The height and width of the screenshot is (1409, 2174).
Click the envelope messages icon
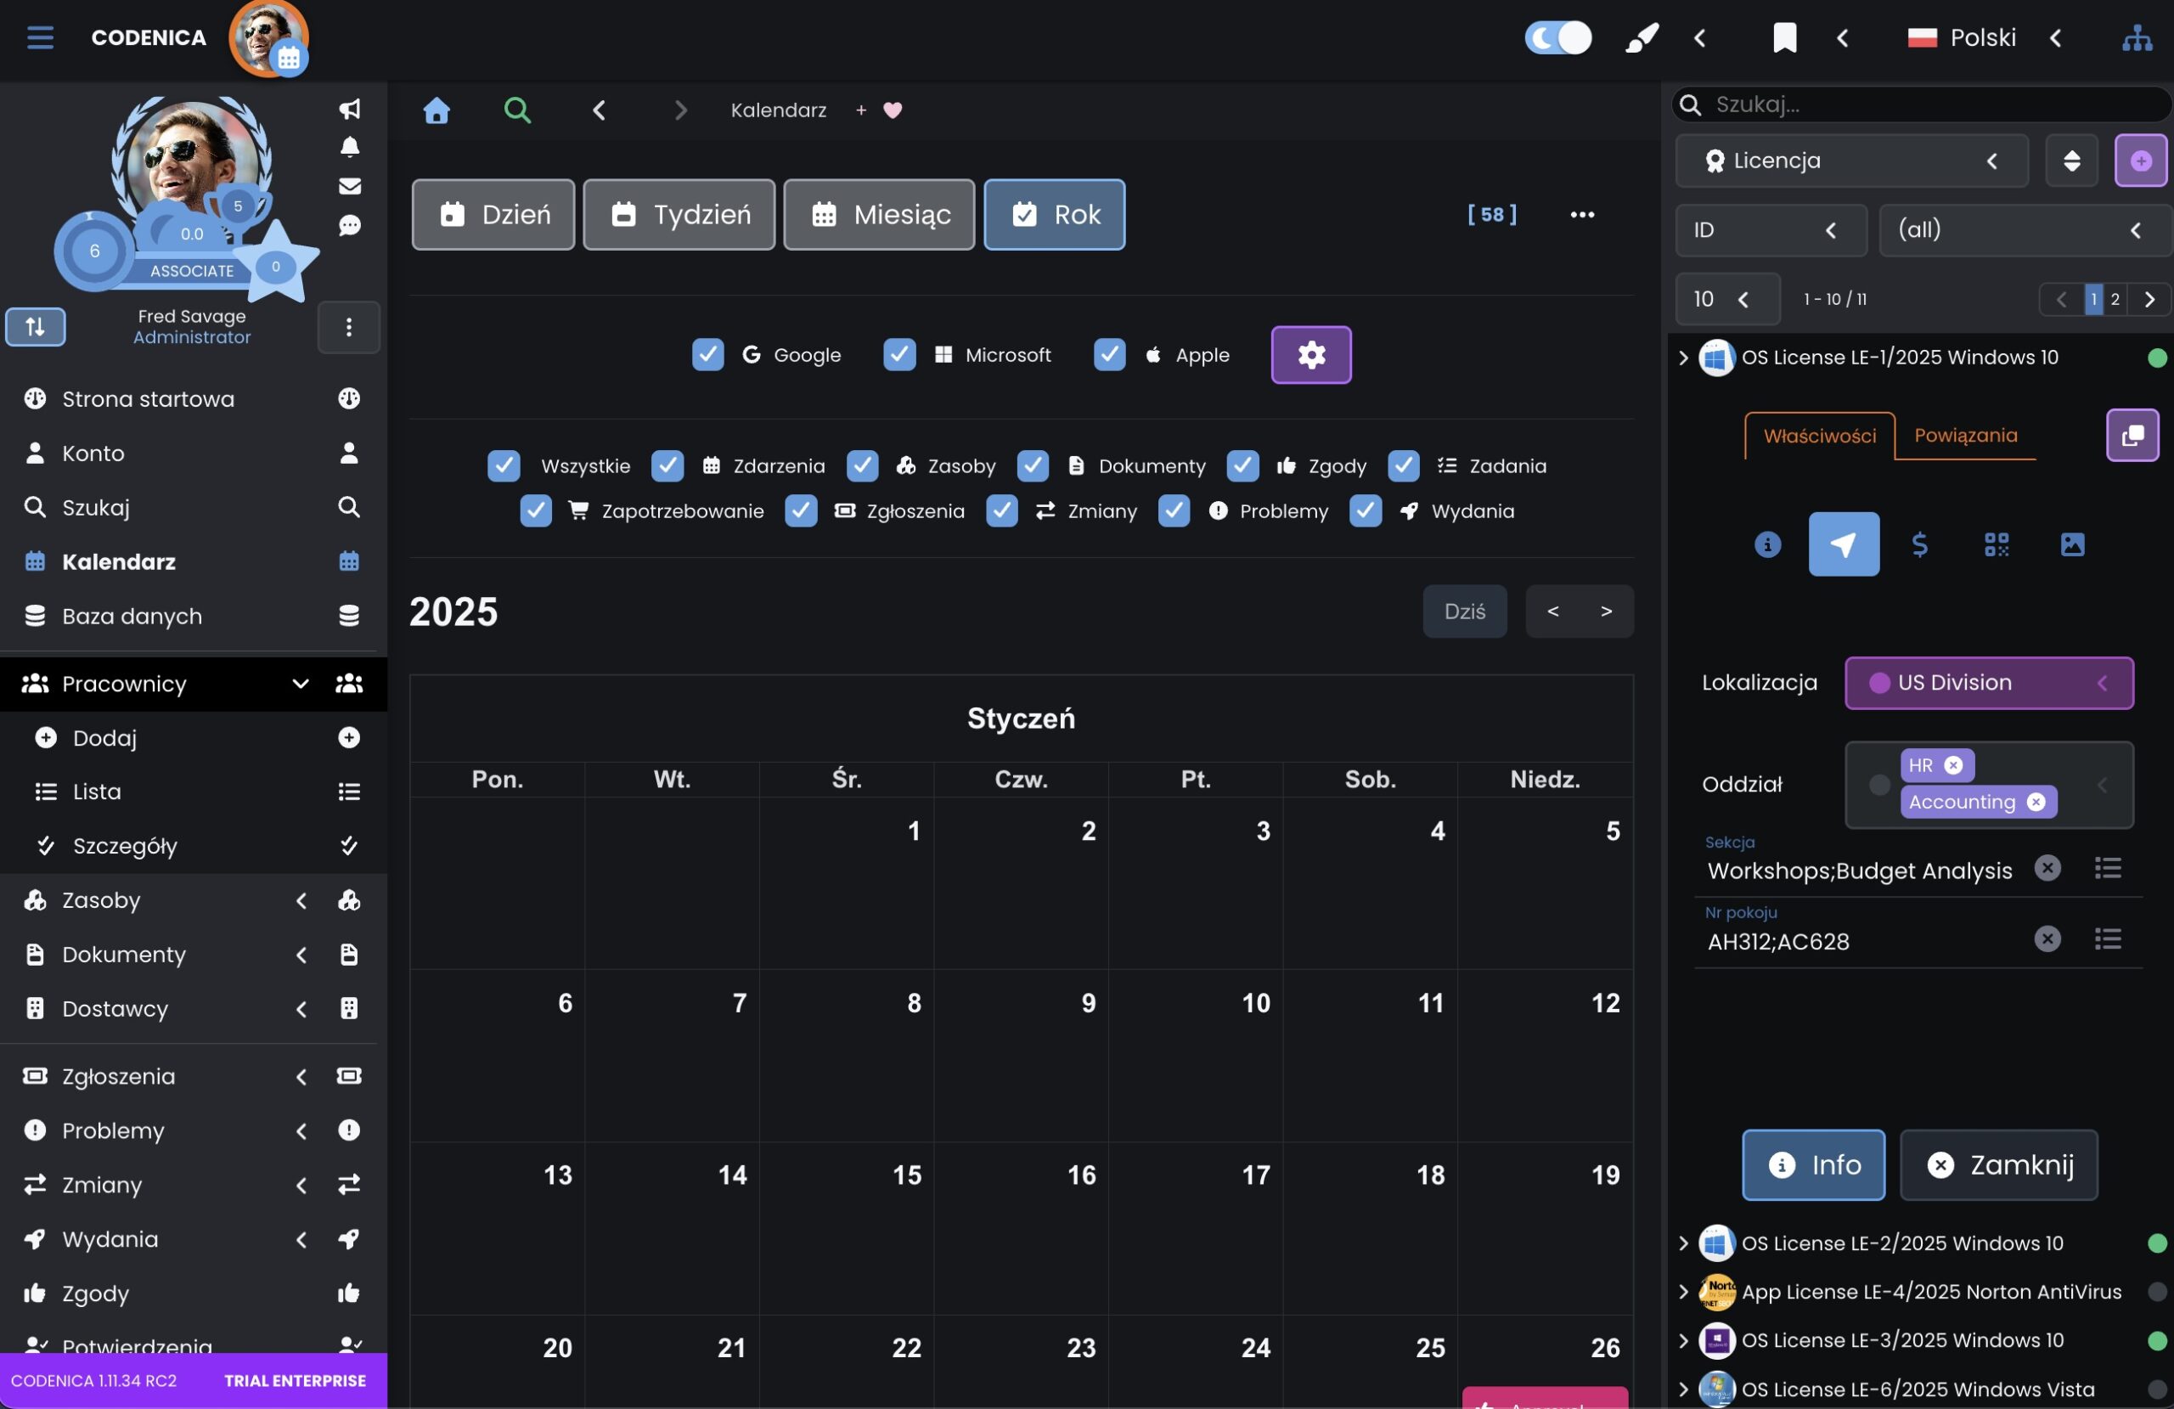click(x=349, y=186)
